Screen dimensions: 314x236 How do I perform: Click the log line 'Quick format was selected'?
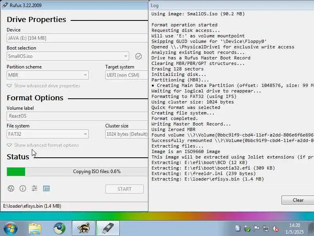(186, 107)
